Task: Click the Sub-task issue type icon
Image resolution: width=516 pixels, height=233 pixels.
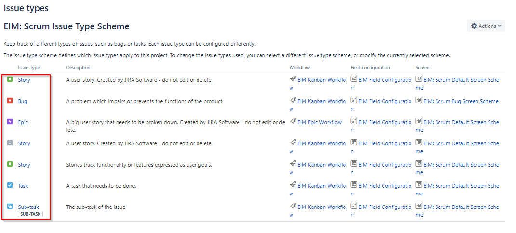Action: (x=10, y=207)
